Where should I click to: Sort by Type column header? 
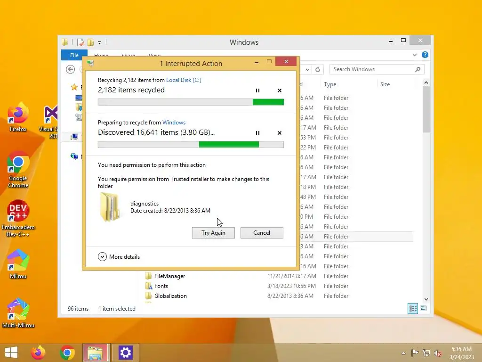[330, 84]
